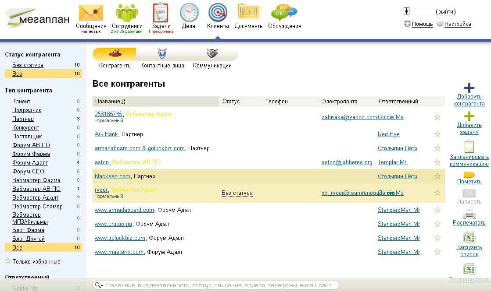Click the Помощь lifebuoy icon
Screen dimensions: 491x292
pyautogui.click(x=407, y=24)
